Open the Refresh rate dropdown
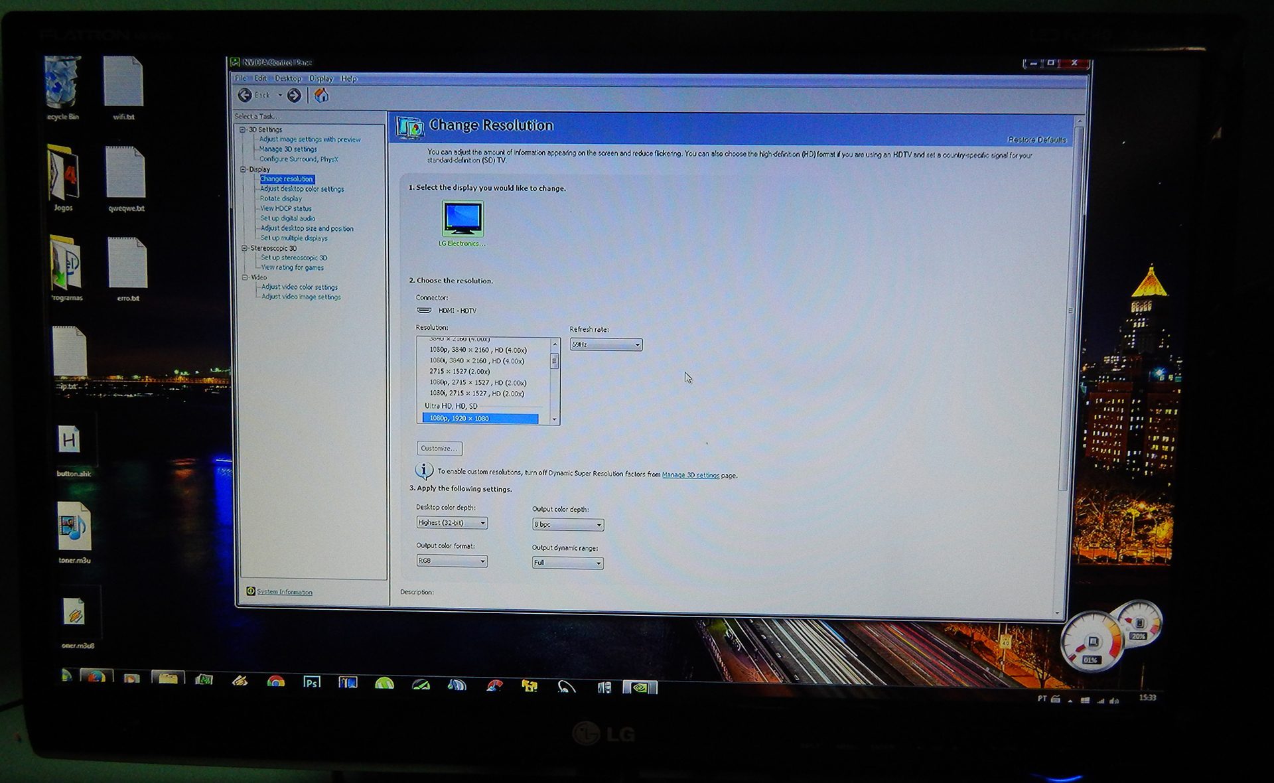Image resolution: width=1274 pixels, height=783 pixels. (606, 344)
